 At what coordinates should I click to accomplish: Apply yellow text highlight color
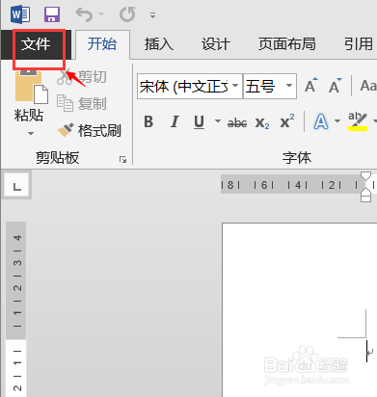pyautogui.click(x=358, y=121)
